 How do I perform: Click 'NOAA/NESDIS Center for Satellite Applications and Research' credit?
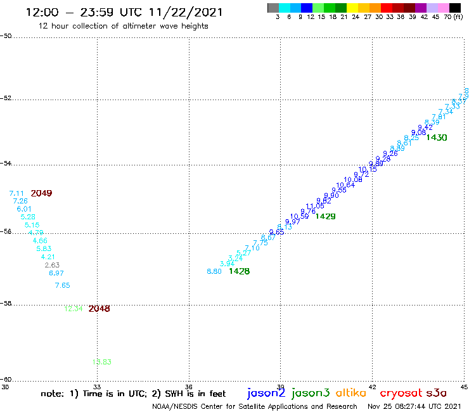click(255, 406)
